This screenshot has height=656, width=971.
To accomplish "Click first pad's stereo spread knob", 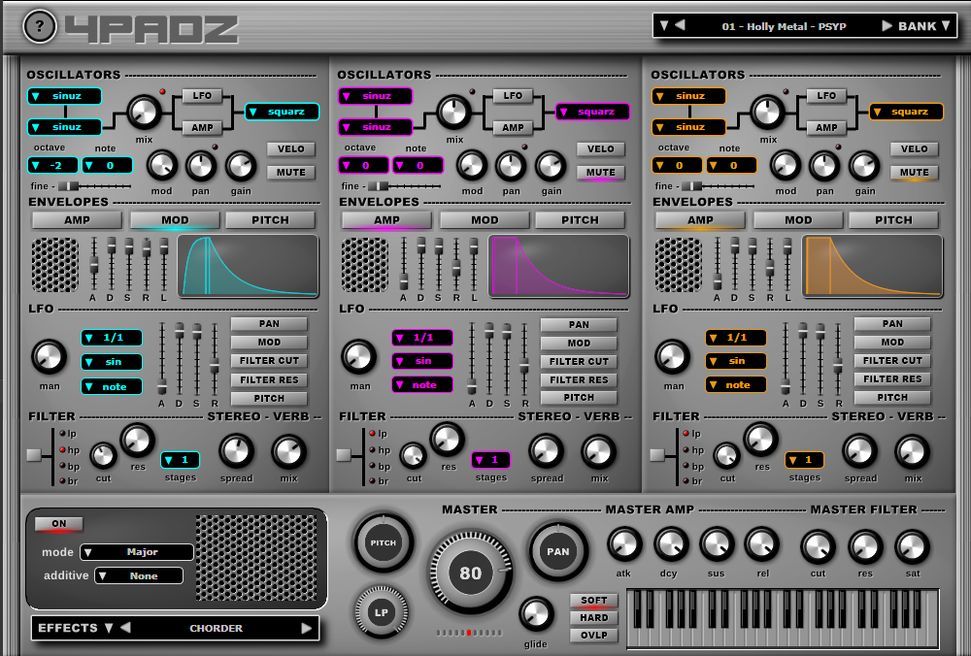I will point(236,452).
